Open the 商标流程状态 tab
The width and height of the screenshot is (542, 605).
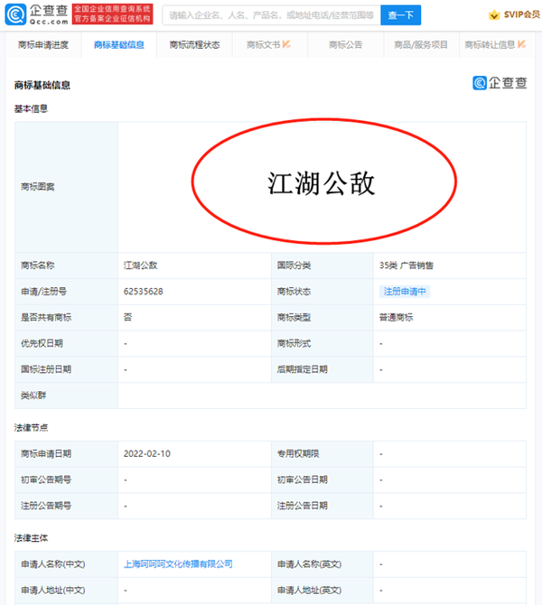coord(194,44)
